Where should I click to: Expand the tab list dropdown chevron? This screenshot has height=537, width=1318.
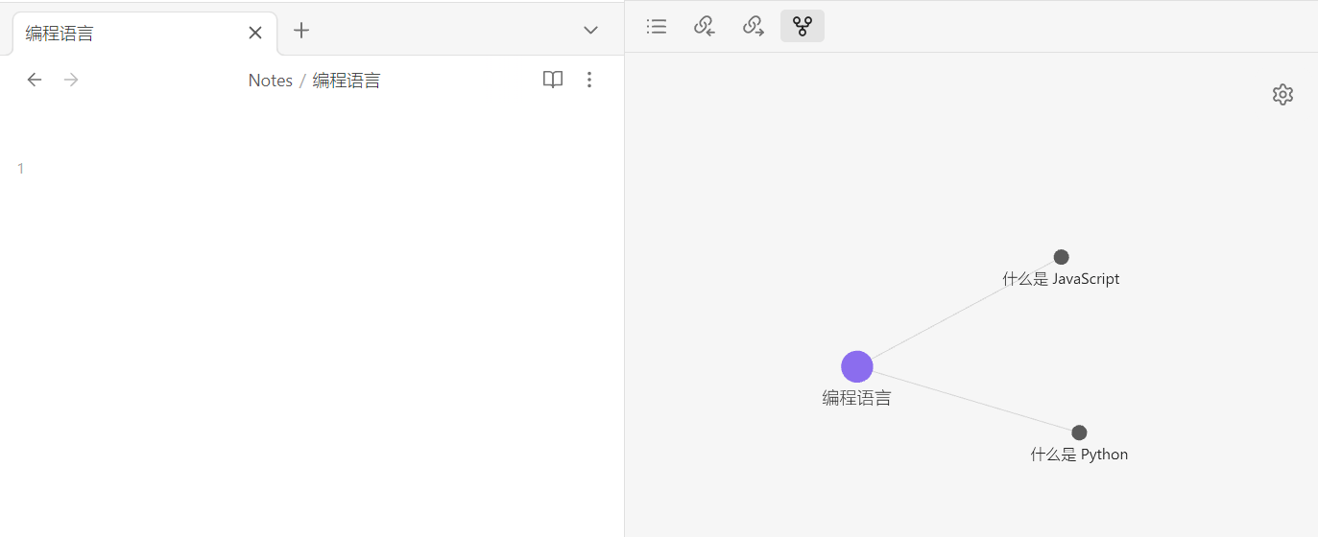point(591,31)
